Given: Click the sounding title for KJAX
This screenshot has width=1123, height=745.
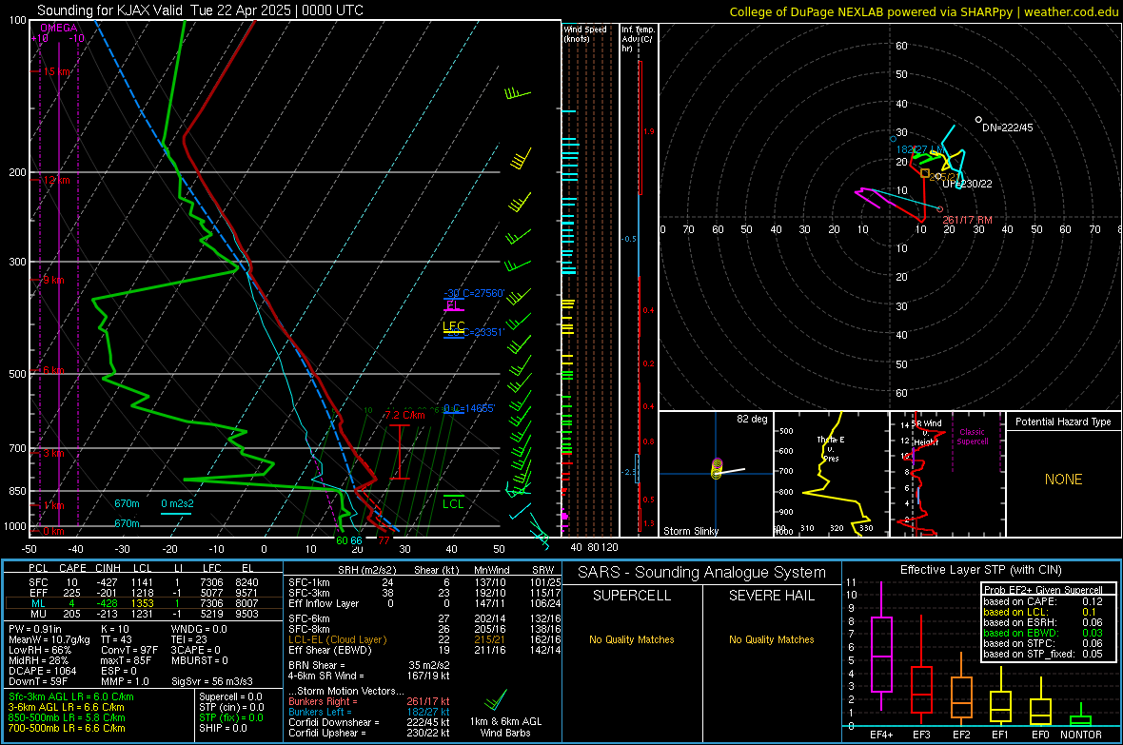Looking at the screenshot, I should [200, 10].
